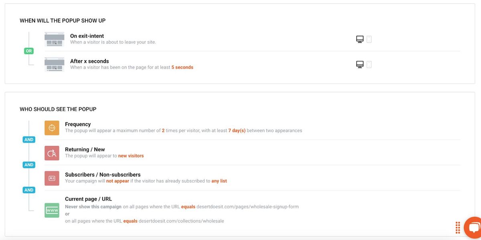Image resolution: width=481 pixels, height=240 pixels.
Task: Open the Current page / URL rule heading
Action: (88, 199)
